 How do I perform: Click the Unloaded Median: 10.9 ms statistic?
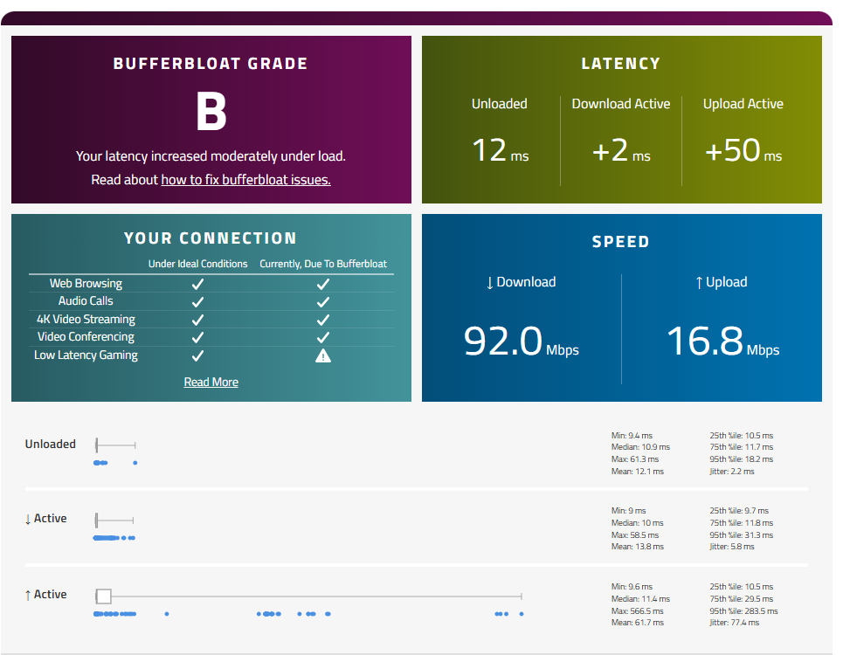click(640, 447)
